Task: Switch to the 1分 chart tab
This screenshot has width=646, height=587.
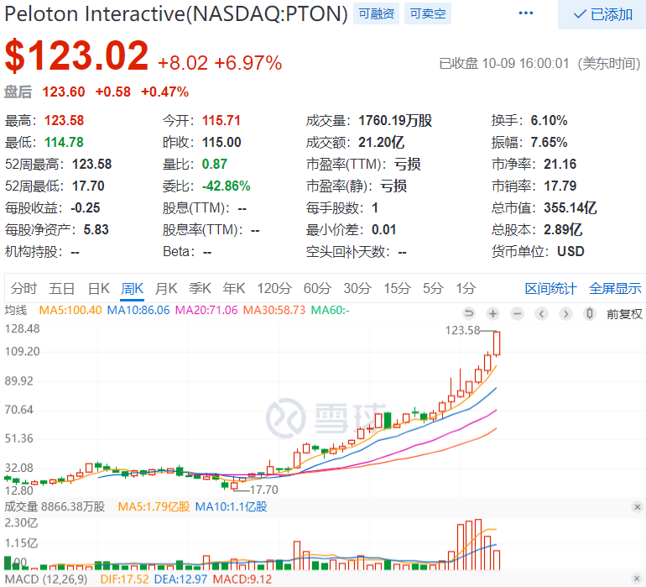Action: coord(466,288)
